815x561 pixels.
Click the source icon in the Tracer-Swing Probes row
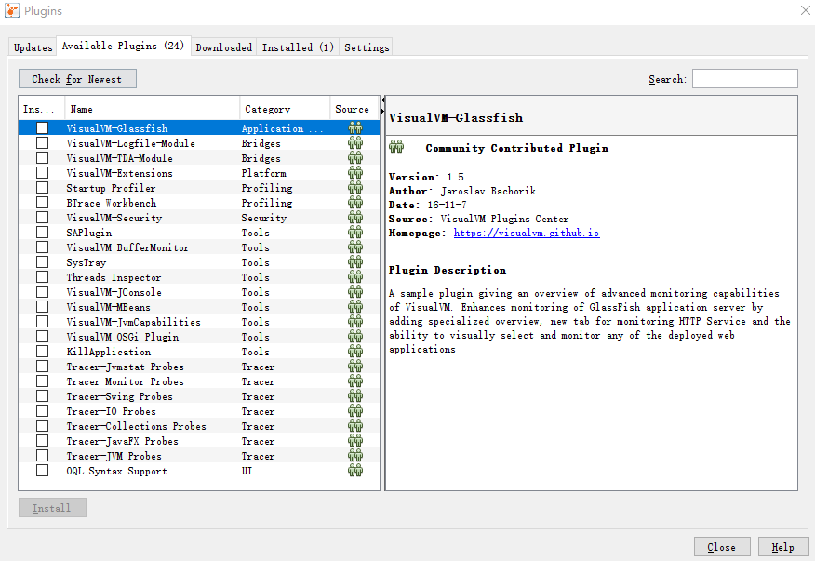(355, 396)
